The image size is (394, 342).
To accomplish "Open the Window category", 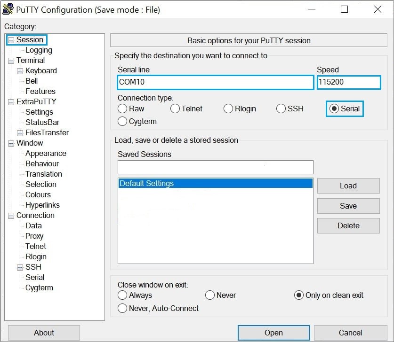I will pyautogui.click(x=30, y=143).
